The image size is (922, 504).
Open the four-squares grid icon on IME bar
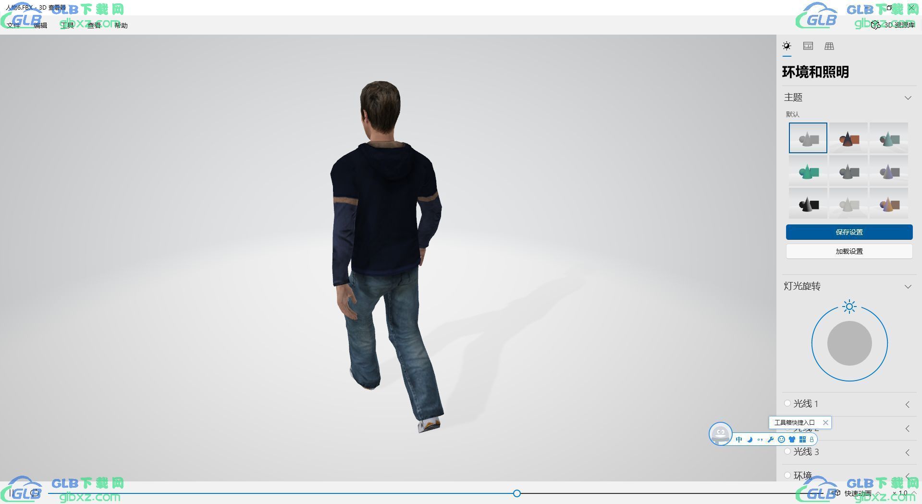802,440
